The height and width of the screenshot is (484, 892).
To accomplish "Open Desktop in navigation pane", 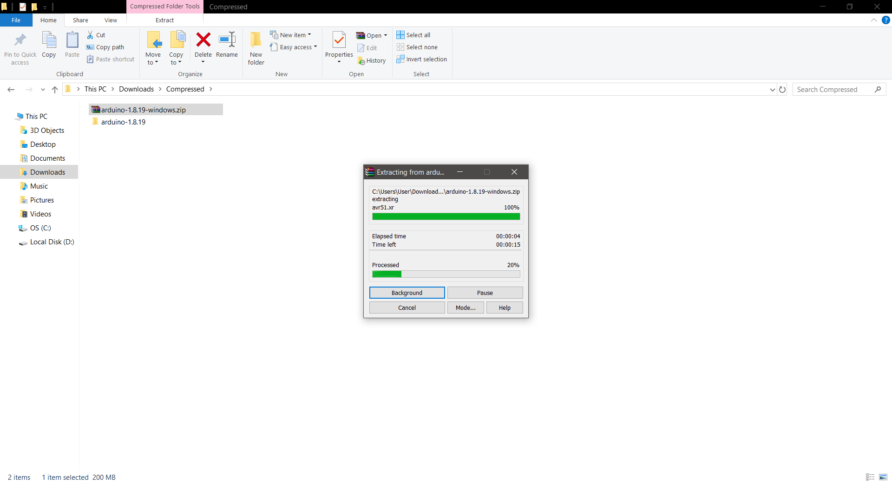I will pyautogui.click(x=43, y=144).
